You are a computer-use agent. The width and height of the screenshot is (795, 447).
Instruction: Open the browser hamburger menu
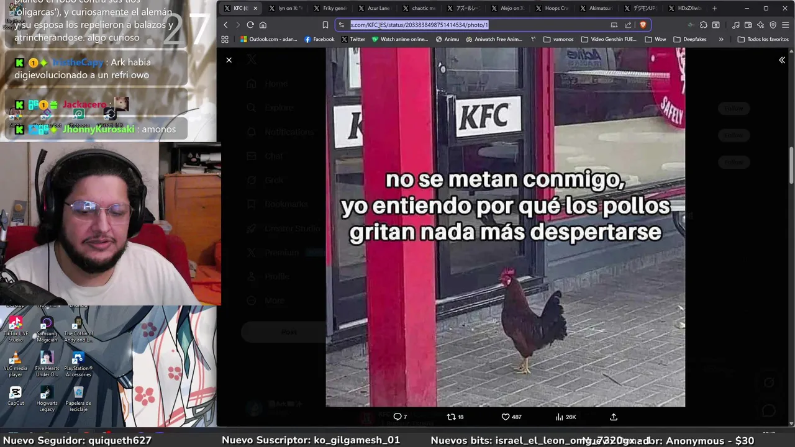785,25
